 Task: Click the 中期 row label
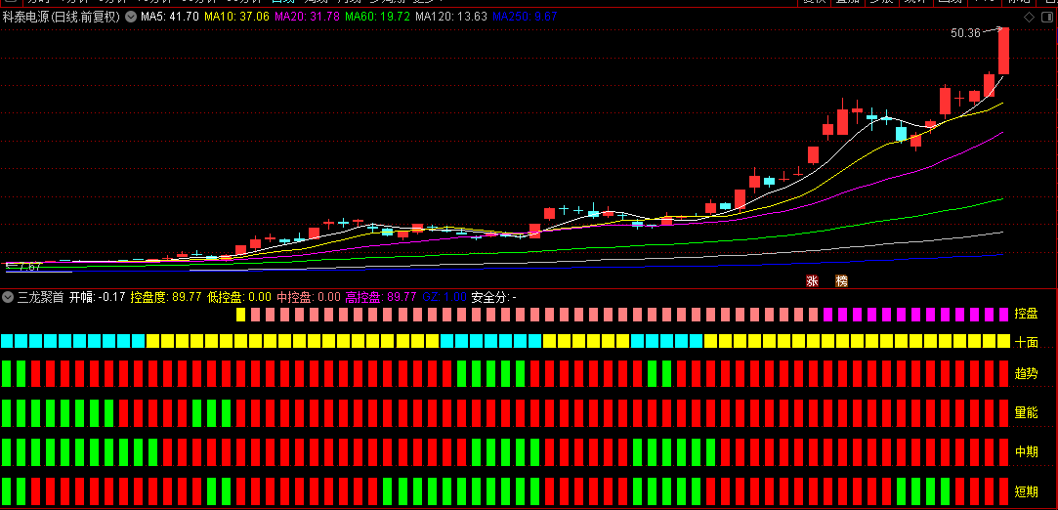pyautogui.click(x=1027, y=451)
